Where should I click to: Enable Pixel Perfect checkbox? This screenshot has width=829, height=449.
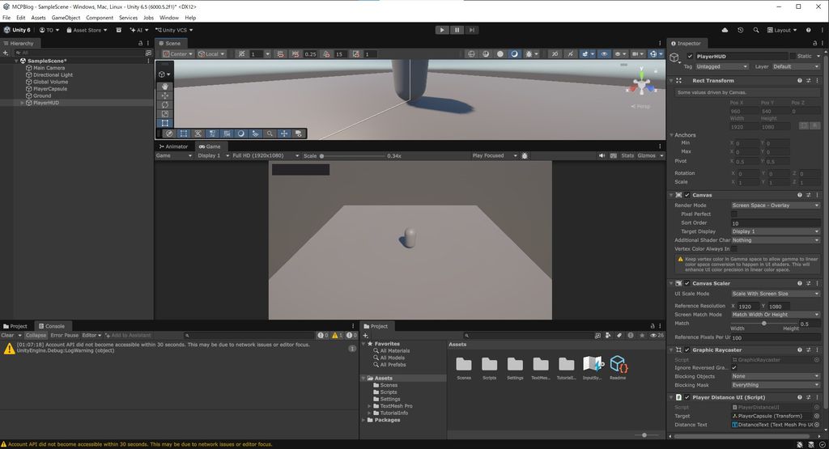pos(734,214)
